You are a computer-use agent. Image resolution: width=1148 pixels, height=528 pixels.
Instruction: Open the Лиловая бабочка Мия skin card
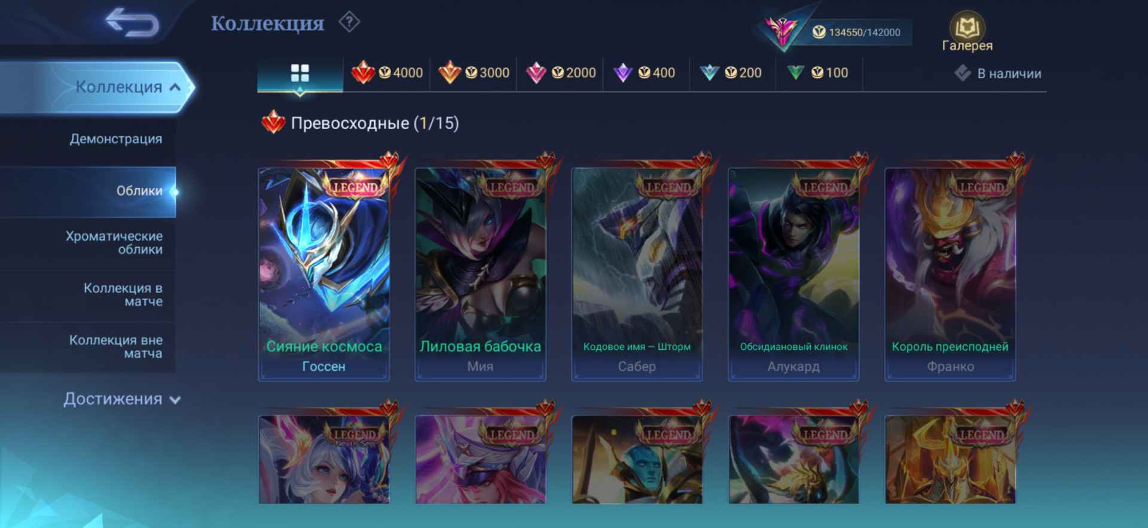pyautogui.click(x=480, y=274)
